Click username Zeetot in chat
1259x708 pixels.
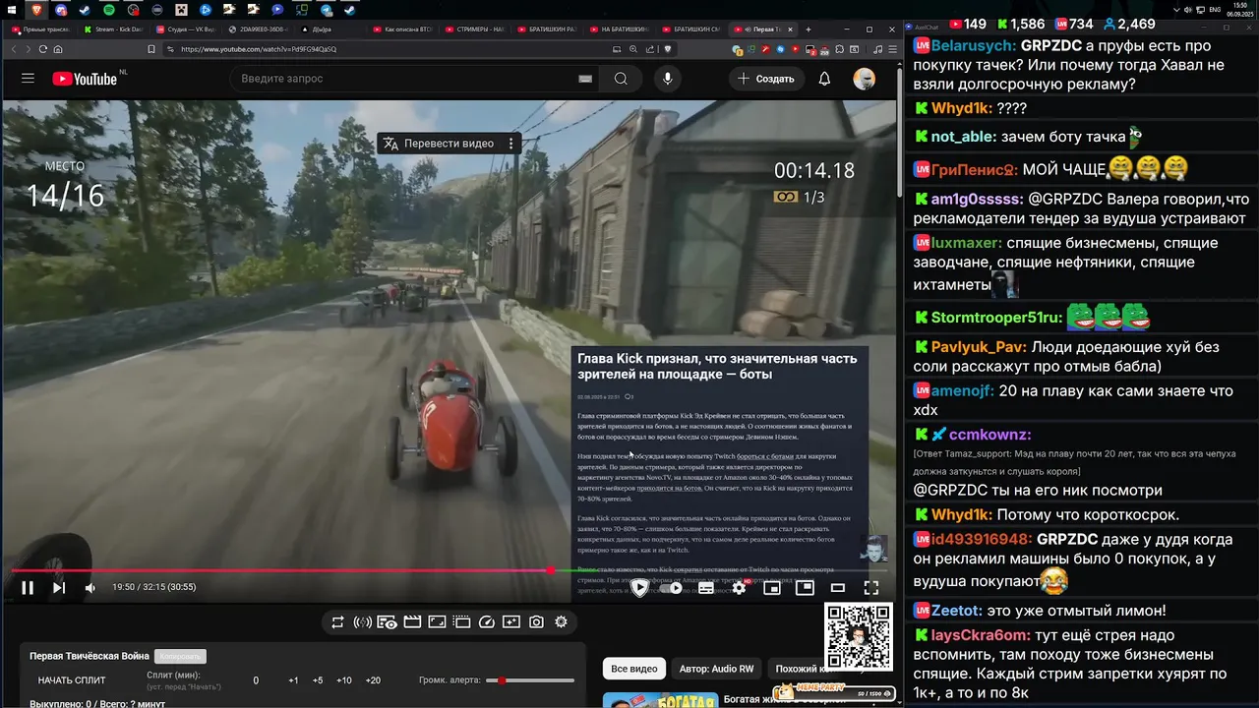957,611
